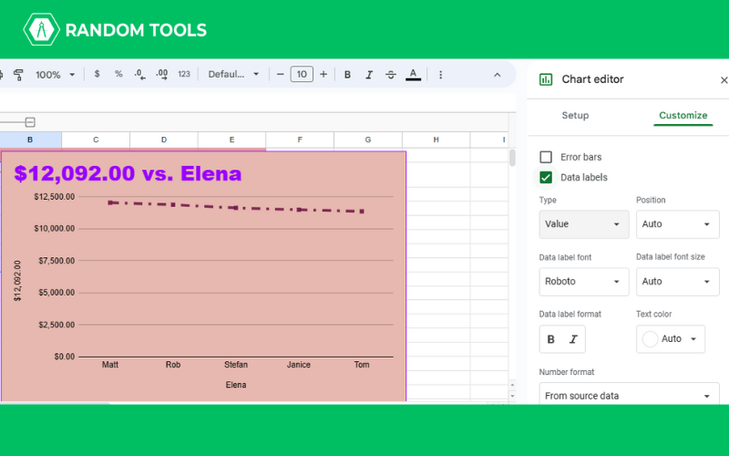Open the data label Text color picker
Image resolution: width=729 pixels, height=456 pixels.
tap(671, 338)
